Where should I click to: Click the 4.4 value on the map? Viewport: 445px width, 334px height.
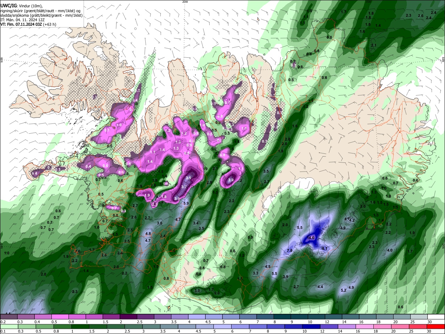[x=321, y=287]
